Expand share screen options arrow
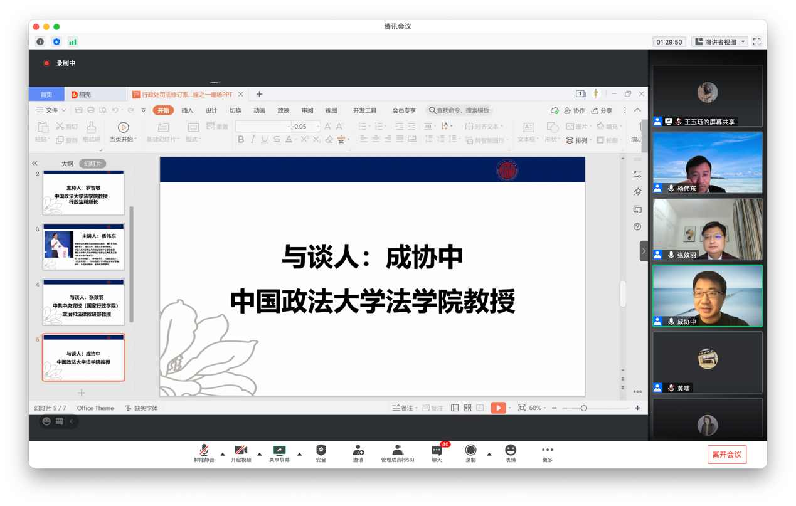Image resolution: width=796 pixels, height=506 pixels. [299, 454]
